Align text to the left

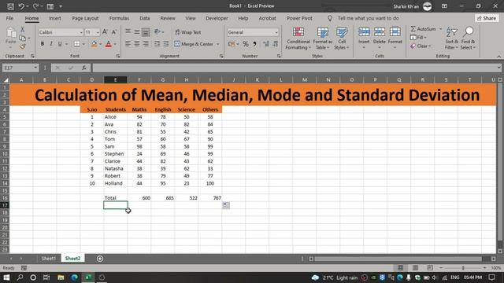click(128, 44)
